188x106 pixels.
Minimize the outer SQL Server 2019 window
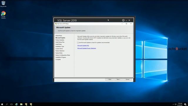126,20
